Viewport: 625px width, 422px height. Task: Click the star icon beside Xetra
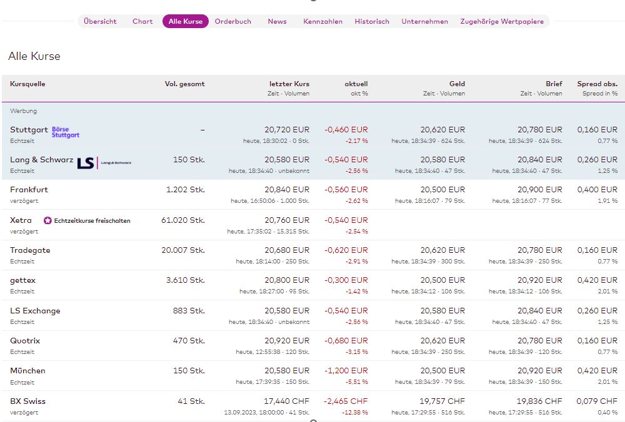coord(47,220)
